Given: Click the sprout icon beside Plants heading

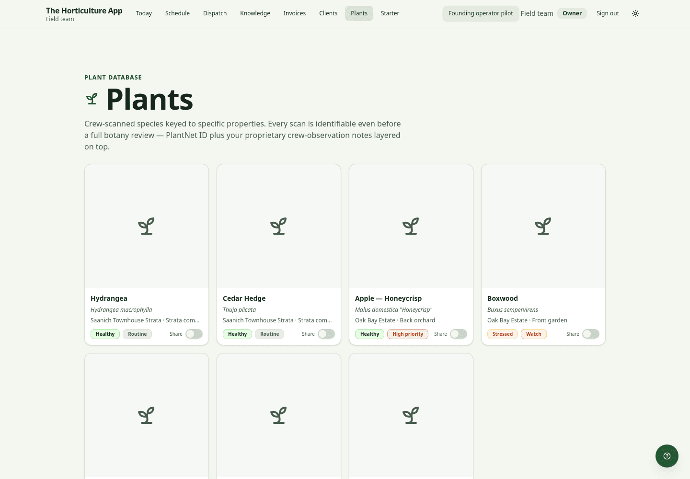Looking at the screenshot, I should (92, 99).
